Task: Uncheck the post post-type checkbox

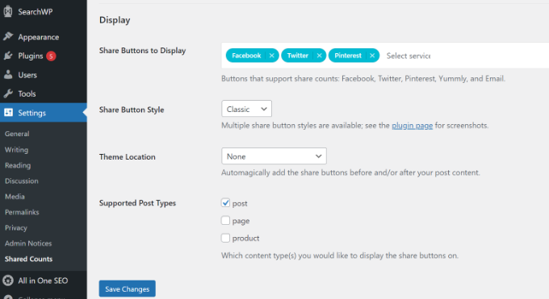Action: tap(225, 203)
